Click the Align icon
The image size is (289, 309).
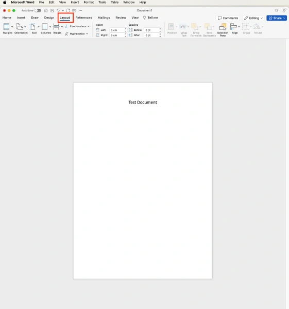point(233,27)
